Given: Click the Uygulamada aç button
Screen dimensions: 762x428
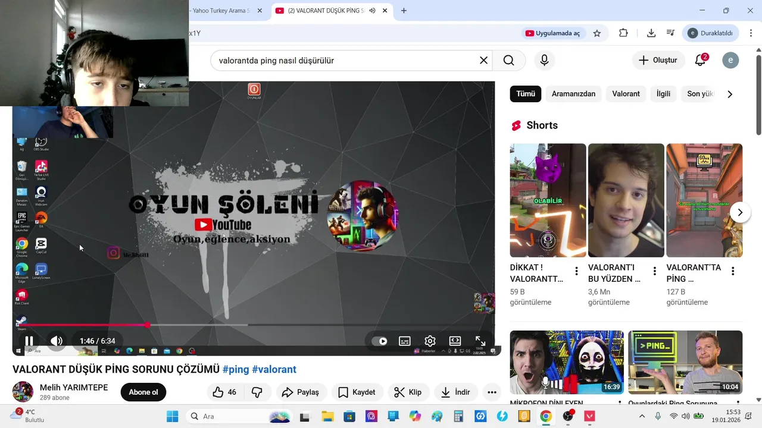Looking at the screenshot, I should click(552, 33).
